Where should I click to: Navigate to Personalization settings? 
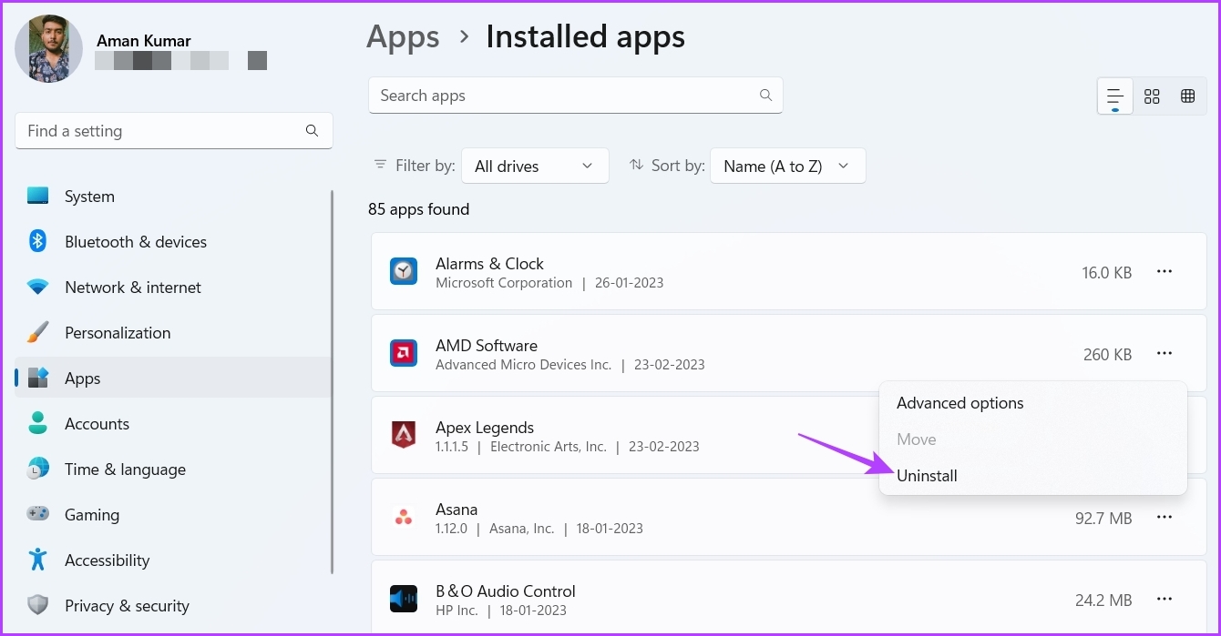(x=118, y=333)
